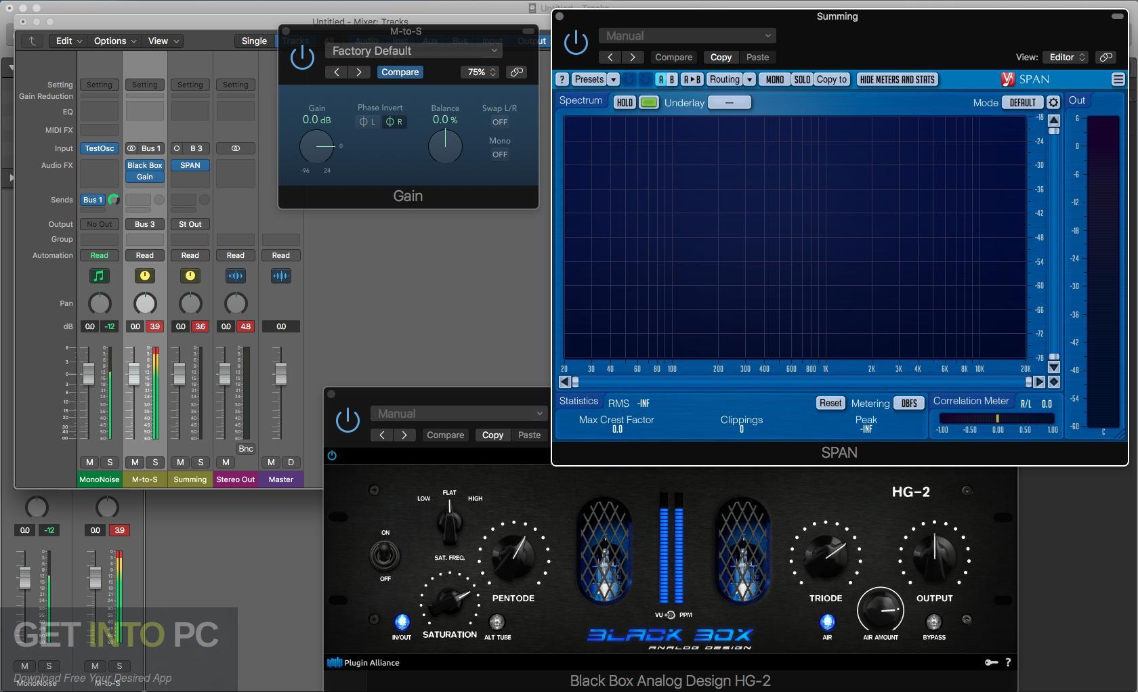Image resolution: width=1138 pixels, height=692 pixels.
Task: Click the Summing channel yellow knob icon
Action: click(x=190, y=276)
